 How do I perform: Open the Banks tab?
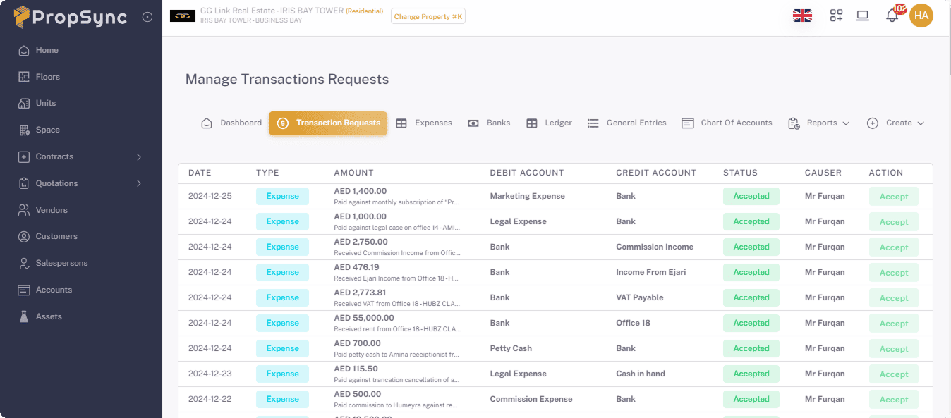click(489, 123)
